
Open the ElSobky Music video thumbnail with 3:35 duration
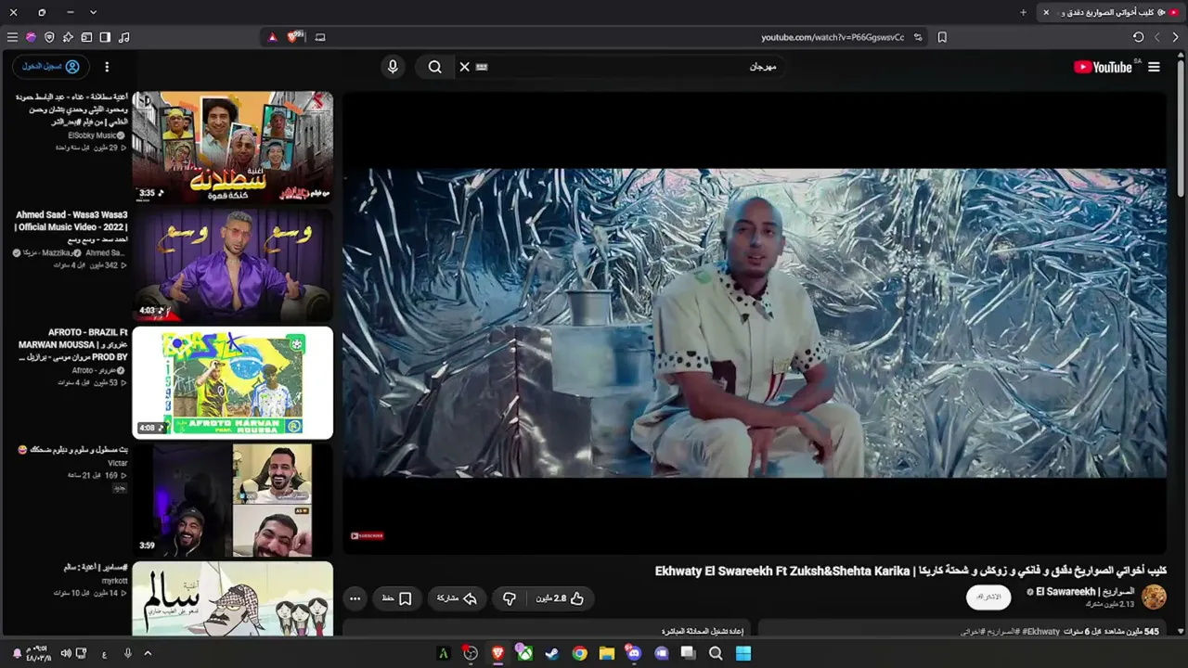coord(232,148)
